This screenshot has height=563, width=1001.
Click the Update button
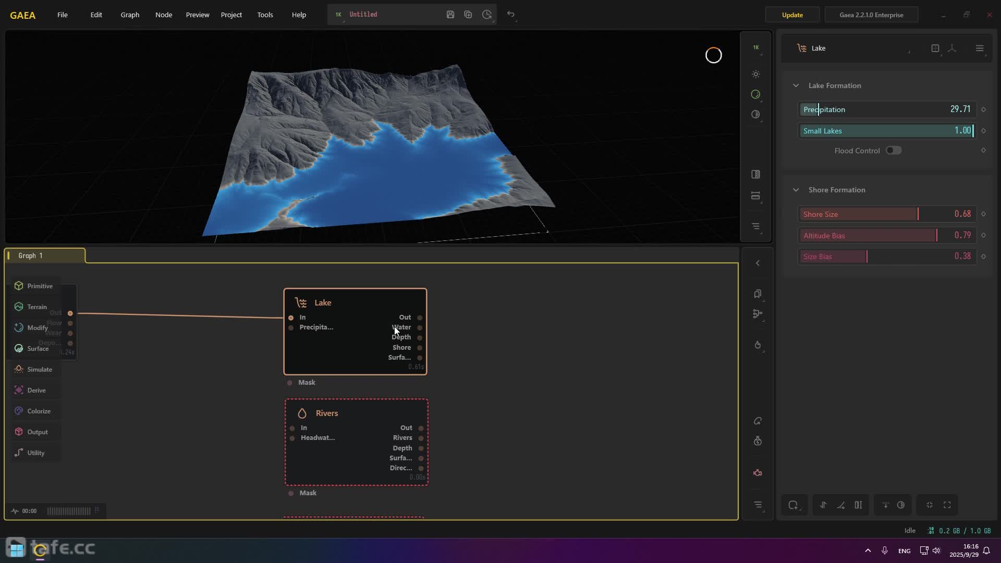tap(792, 15)
